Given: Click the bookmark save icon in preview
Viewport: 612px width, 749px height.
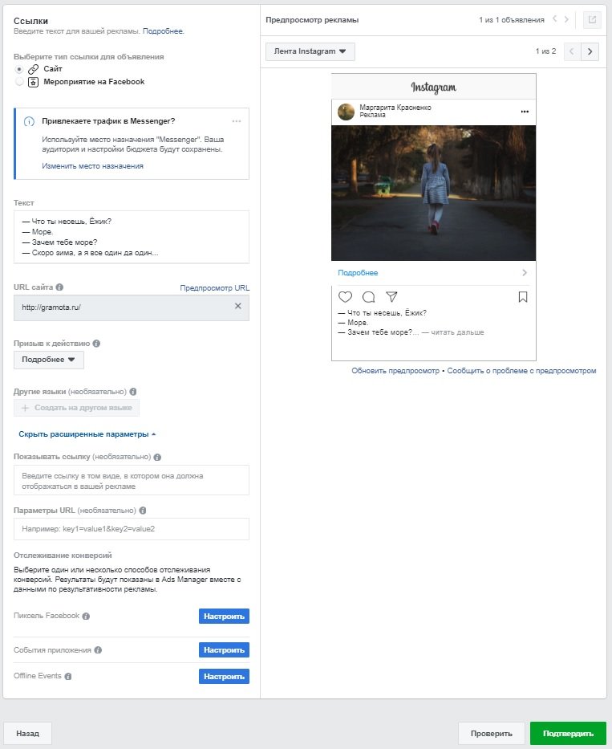Looking at the screenshot, I should 523,297.
